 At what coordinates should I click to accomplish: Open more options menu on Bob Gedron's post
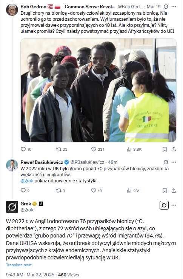[174, 7]
